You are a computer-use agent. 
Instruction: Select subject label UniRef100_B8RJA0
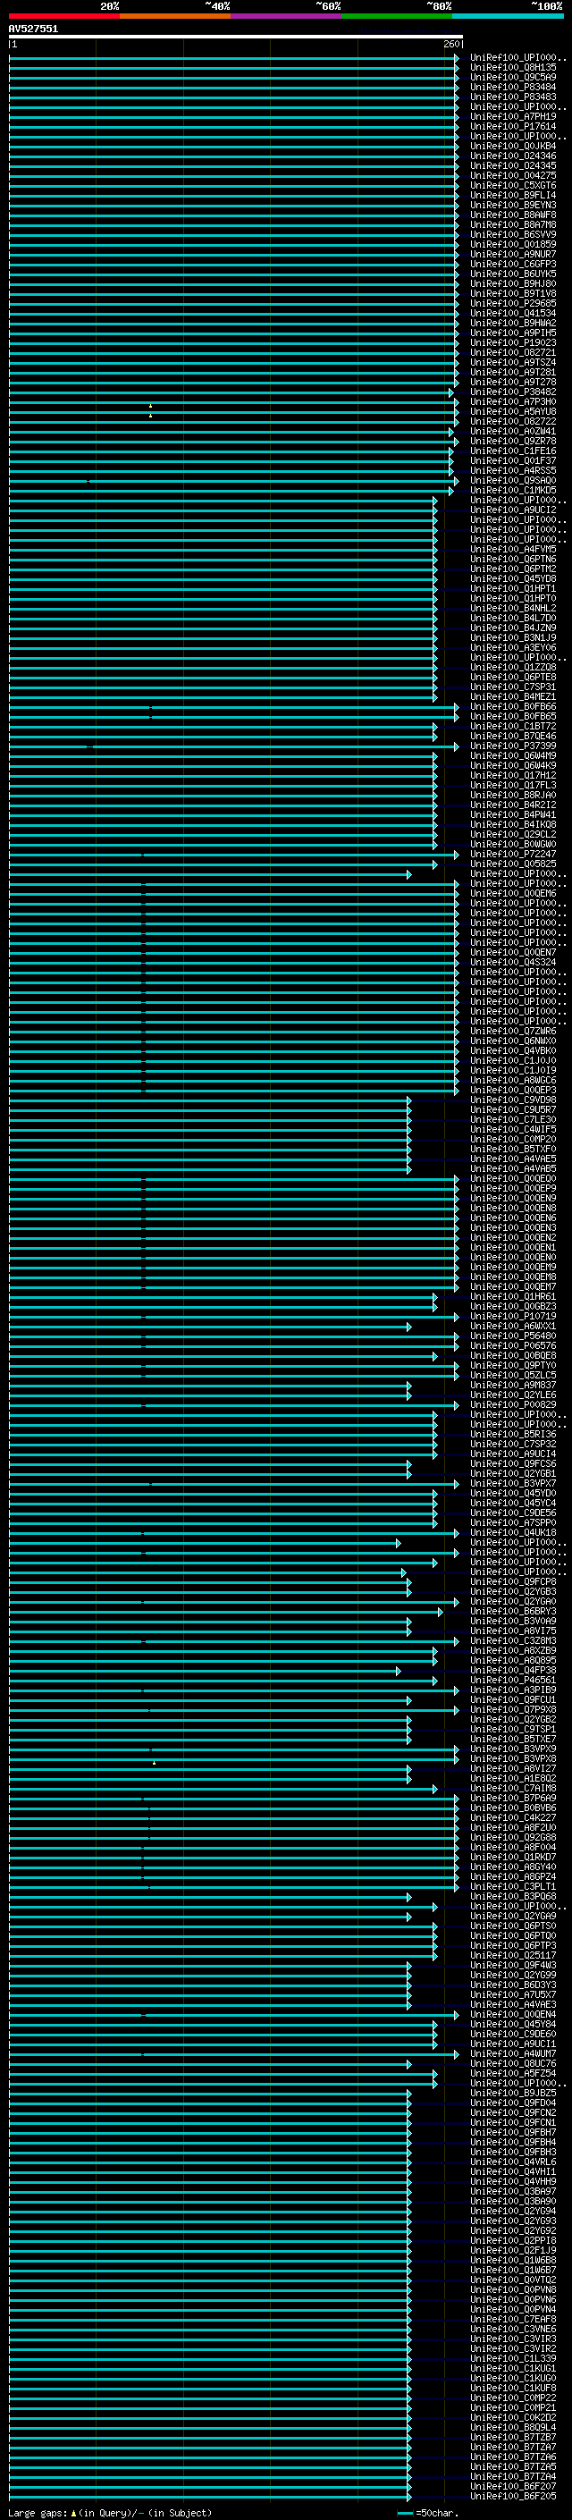(x=513, y=796)
